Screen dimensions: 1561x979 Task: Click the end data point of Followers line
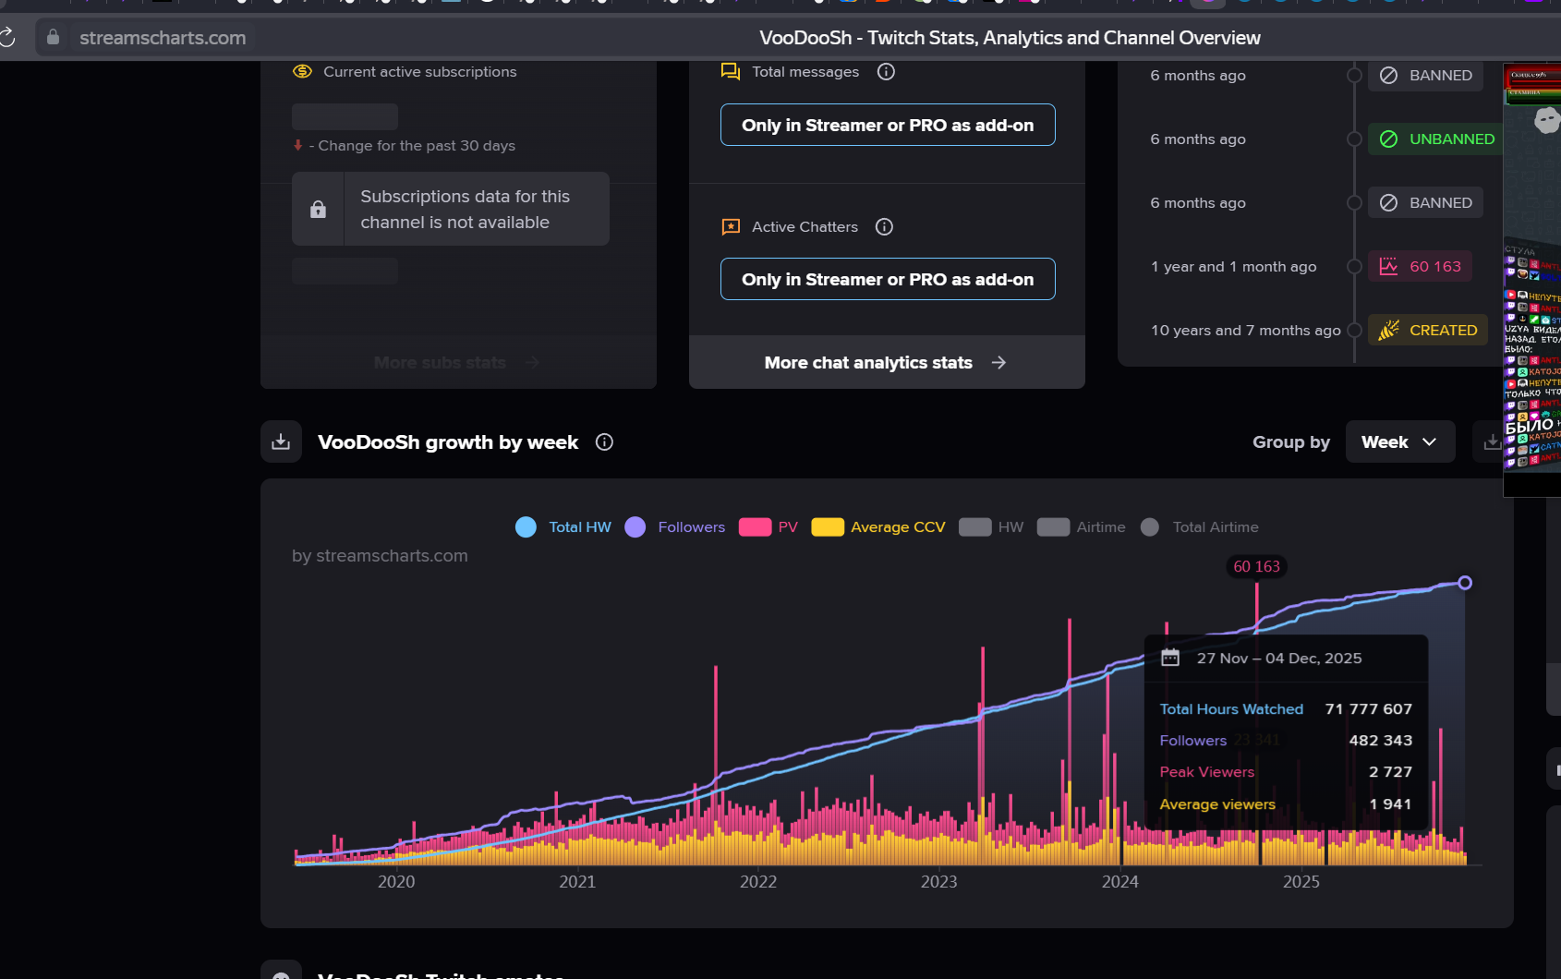1465,583
